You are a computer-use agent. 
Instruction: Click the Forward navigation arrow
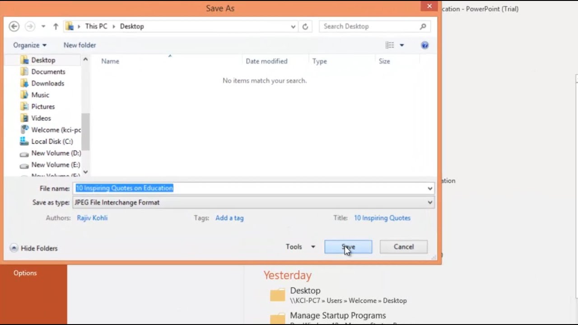click(x=30, y=27)
